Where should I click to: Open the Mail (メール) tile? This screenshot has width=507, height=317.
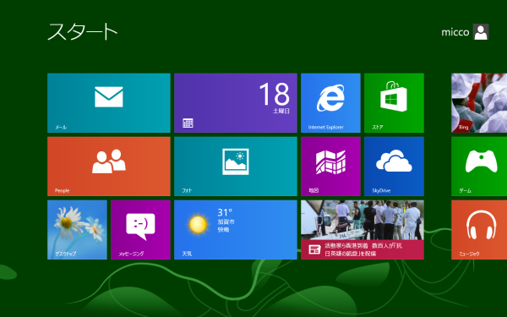(x=109, y=103)
